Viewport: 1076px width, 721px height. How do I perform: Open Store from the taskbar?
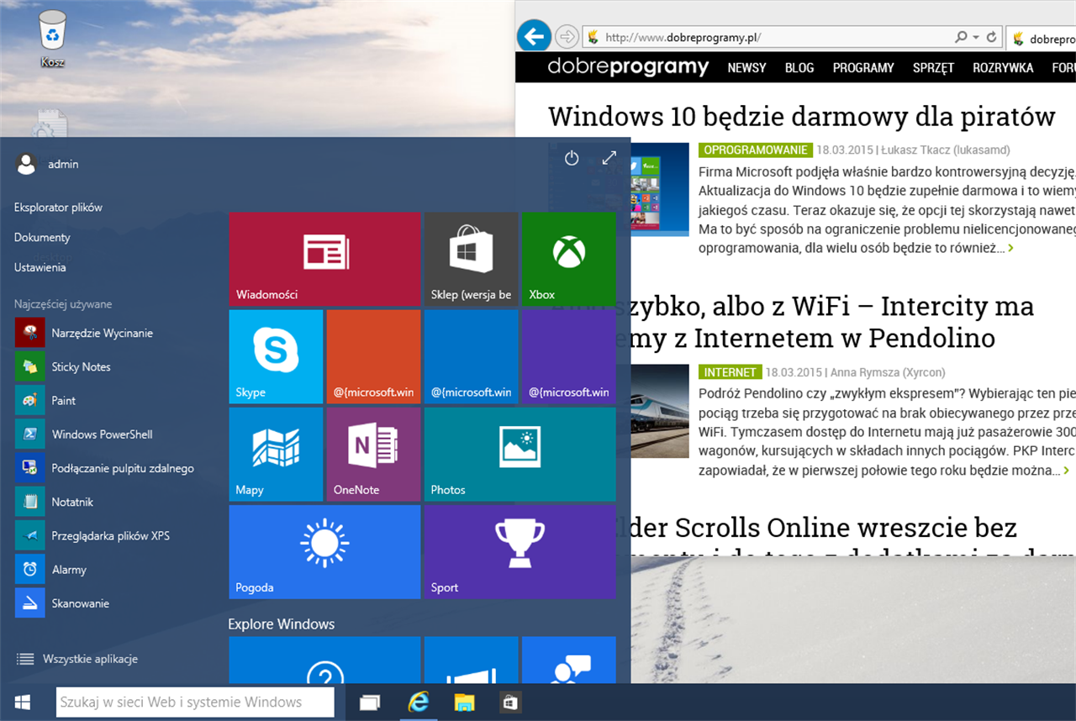click(510, 703)
